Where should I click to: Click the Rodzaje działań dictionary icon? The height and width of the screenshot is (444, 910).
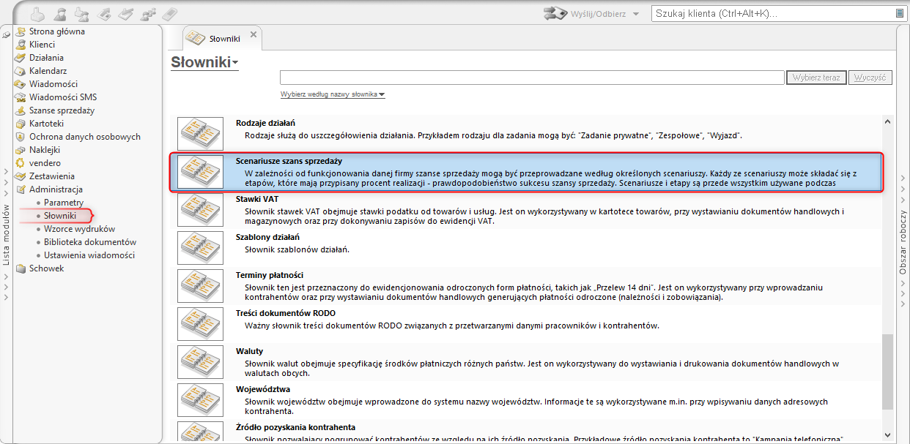(200, 134)
